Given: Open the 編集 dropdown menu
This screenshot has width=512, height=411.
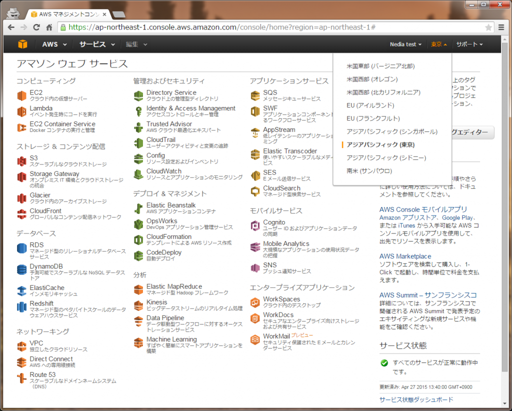Looking at the screenshot, I should (136, 44).
